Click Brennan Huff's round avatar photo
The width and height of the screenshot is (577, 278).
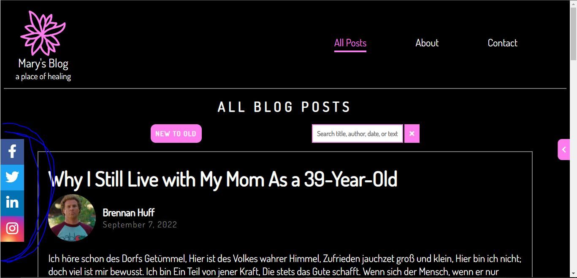tap(72, 218)
